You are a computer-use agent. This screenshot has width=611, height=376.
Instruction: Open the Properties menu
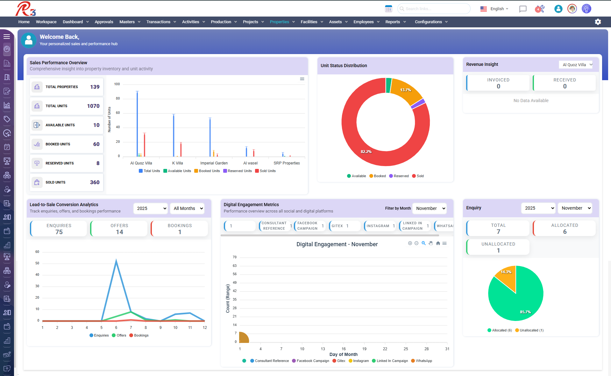point(282,22)
